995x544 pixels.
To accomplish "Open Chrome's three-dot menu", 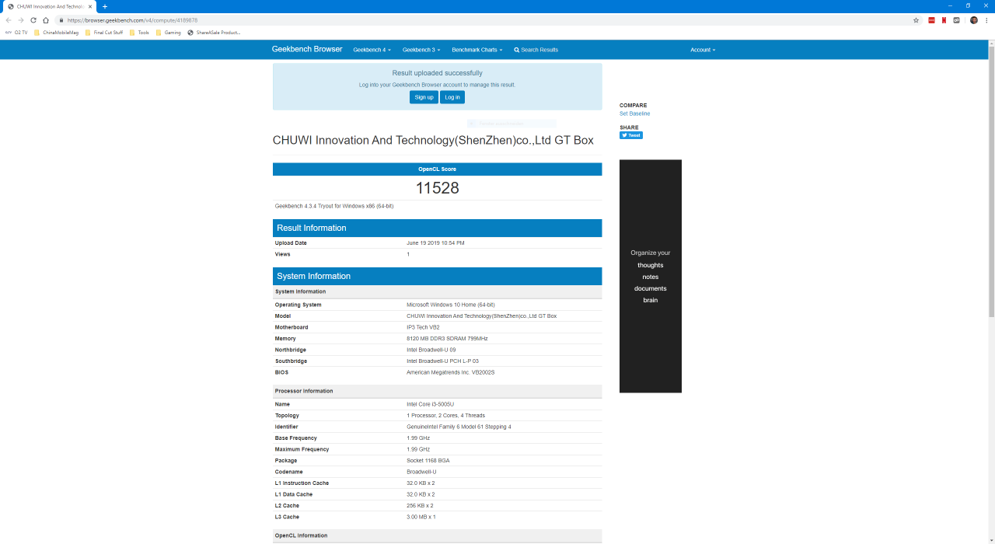I will [x=986, y=20].
